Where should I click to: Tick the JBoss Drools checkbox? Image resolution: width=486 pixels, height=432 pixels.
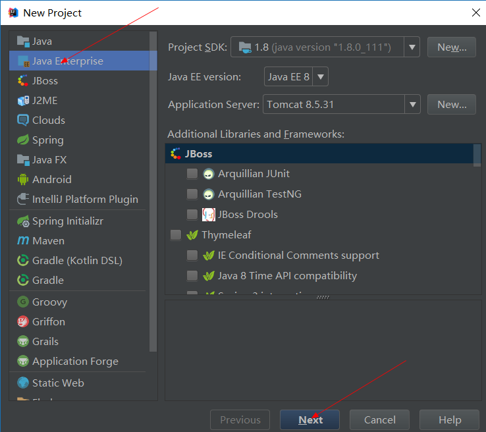(x=192, y=215)
